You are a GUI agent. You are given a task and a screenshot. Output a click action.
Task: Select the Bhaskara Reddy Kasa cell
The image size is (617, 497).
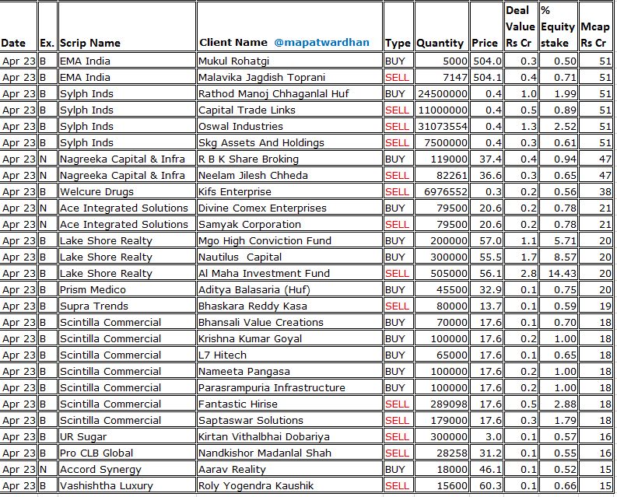click(x=289, y=306)
